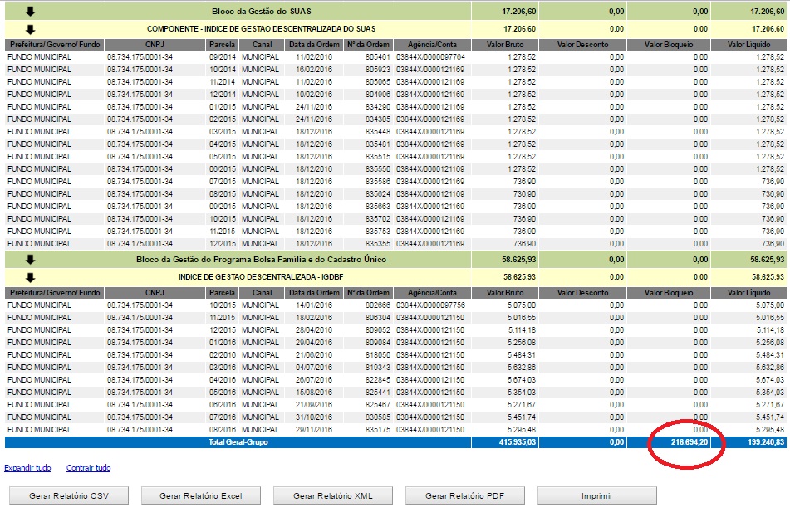Select order number 834290
The width and height of the screenshot is (790, 517).
pyautogui.click(x=378, y=107)
